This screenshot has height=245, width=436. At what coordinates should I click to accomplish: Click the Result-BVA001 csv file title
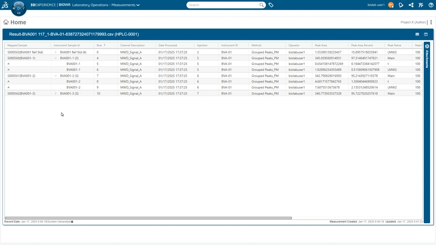(74, 34)
